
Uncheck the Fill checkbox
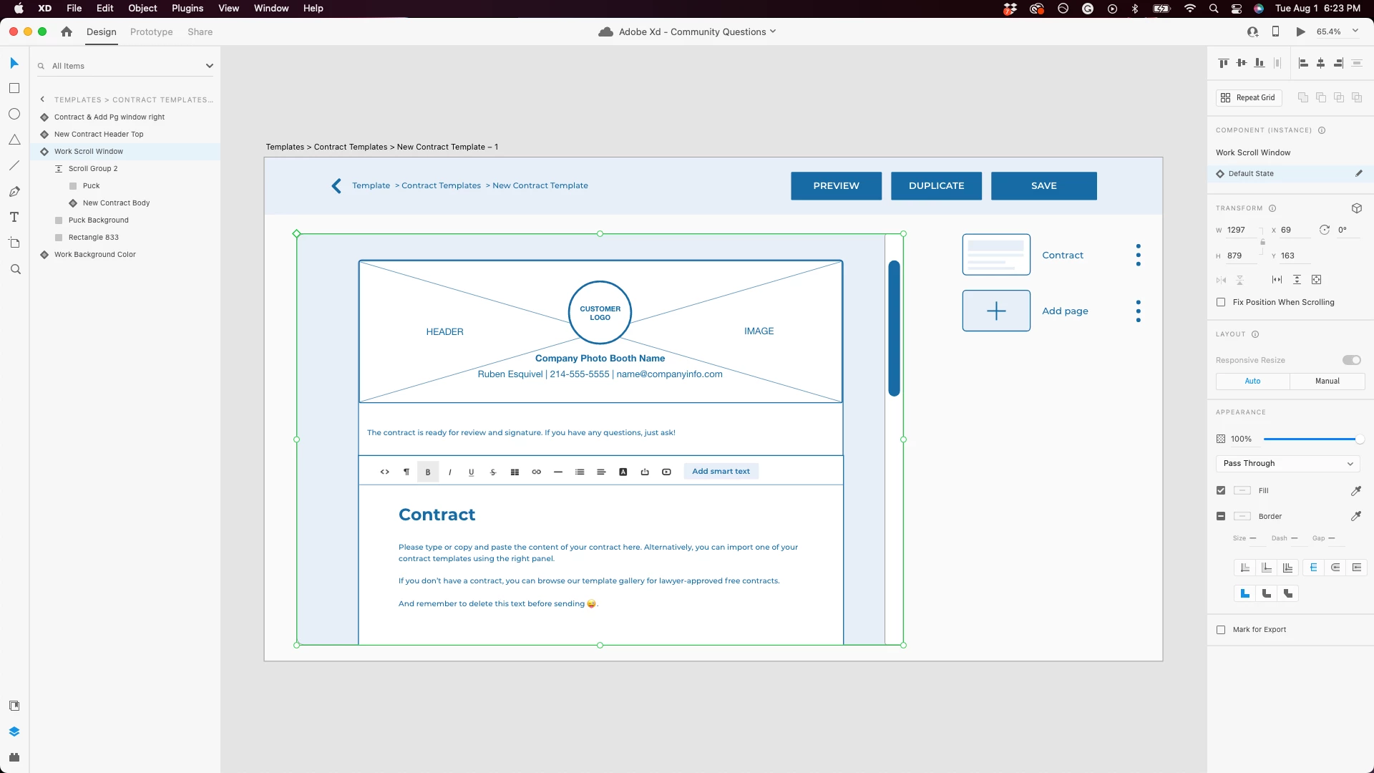click(x=1221, y=490)
